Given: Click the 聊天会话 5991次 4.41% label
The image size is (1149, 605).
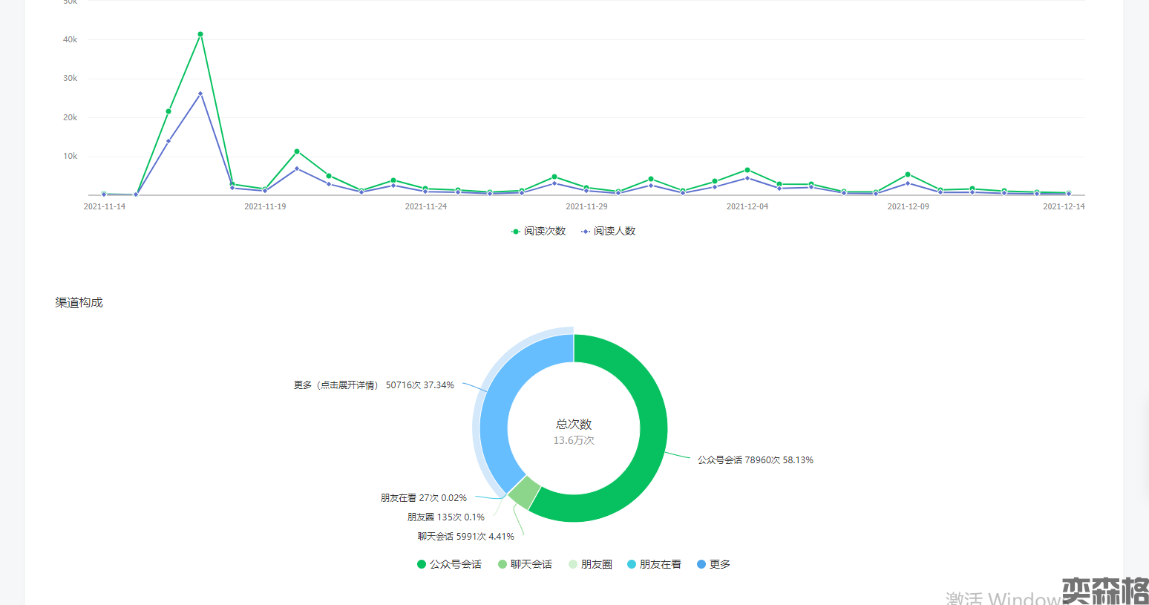Looking at the screenshot, I should [465, 537].
